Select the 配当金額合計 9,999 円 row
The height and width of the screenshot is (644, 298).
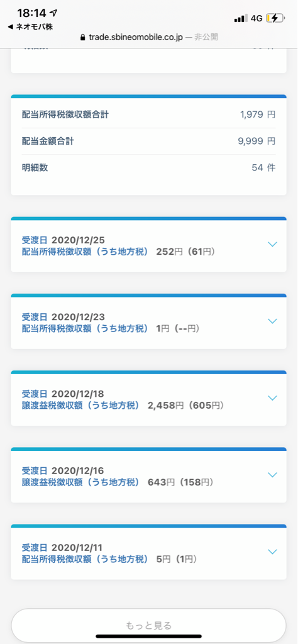(x=148, y=142)
